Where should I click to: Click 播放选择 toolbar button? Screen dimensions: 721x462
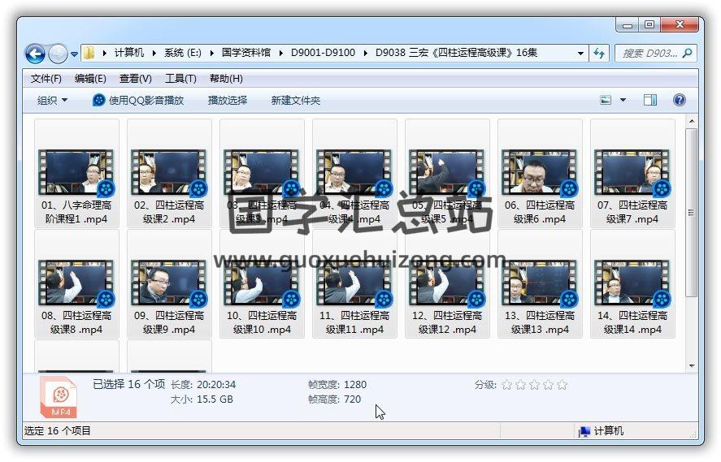click(x=227, y=100)
